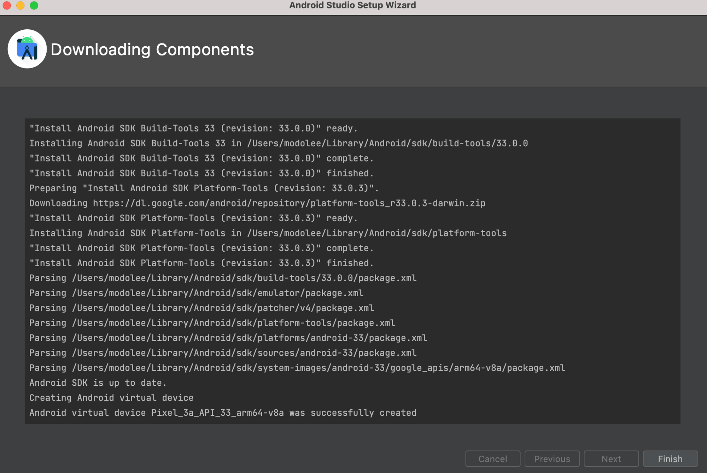Select the system-images arm64-v8a parsing line
This screenshot has width=707, height=473.
(297, 368)
